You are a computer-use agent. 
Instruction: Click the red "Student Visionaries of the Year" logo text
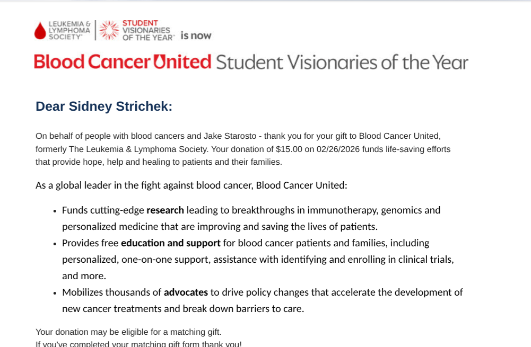tap(148, 30)
